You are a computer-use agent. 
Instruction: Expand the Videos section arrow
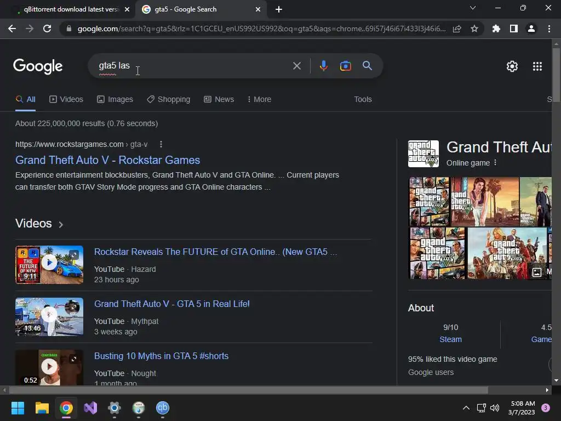(61, 224)
